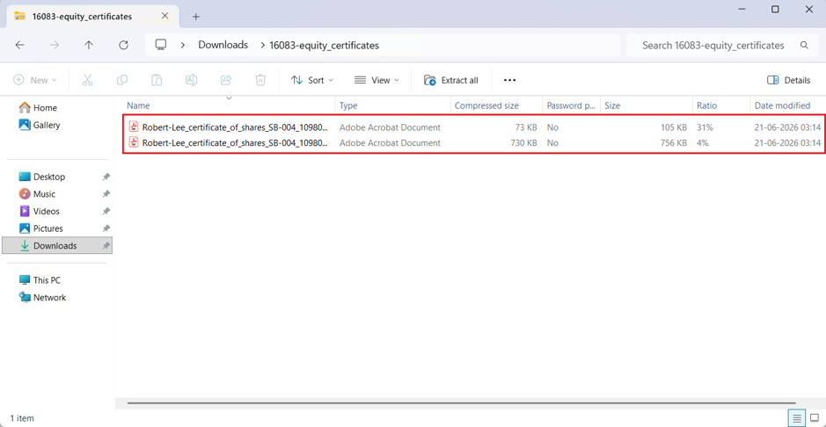Click the search magnifier icon
Viewport: 826px width, 427px height.
tap(804, 45)
